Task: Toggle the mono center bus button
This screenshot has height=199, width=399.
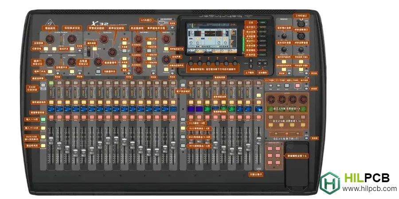Action: [x=166, y=49]
